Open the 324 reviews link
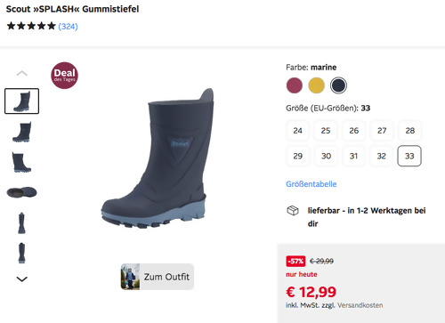The width and height of the screenshot is (445, 323). [68, 27]
